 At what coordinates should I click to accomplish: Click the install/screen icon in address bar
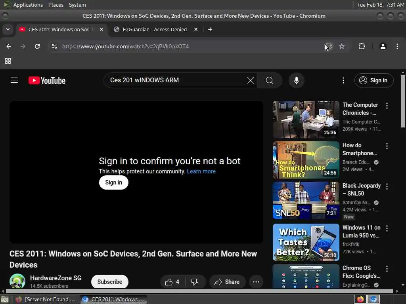tap(329, 46)
